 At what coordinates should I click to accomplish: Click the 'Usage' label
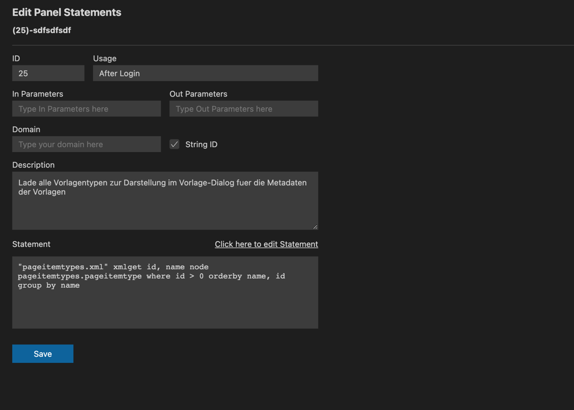[x=104, y=59]
